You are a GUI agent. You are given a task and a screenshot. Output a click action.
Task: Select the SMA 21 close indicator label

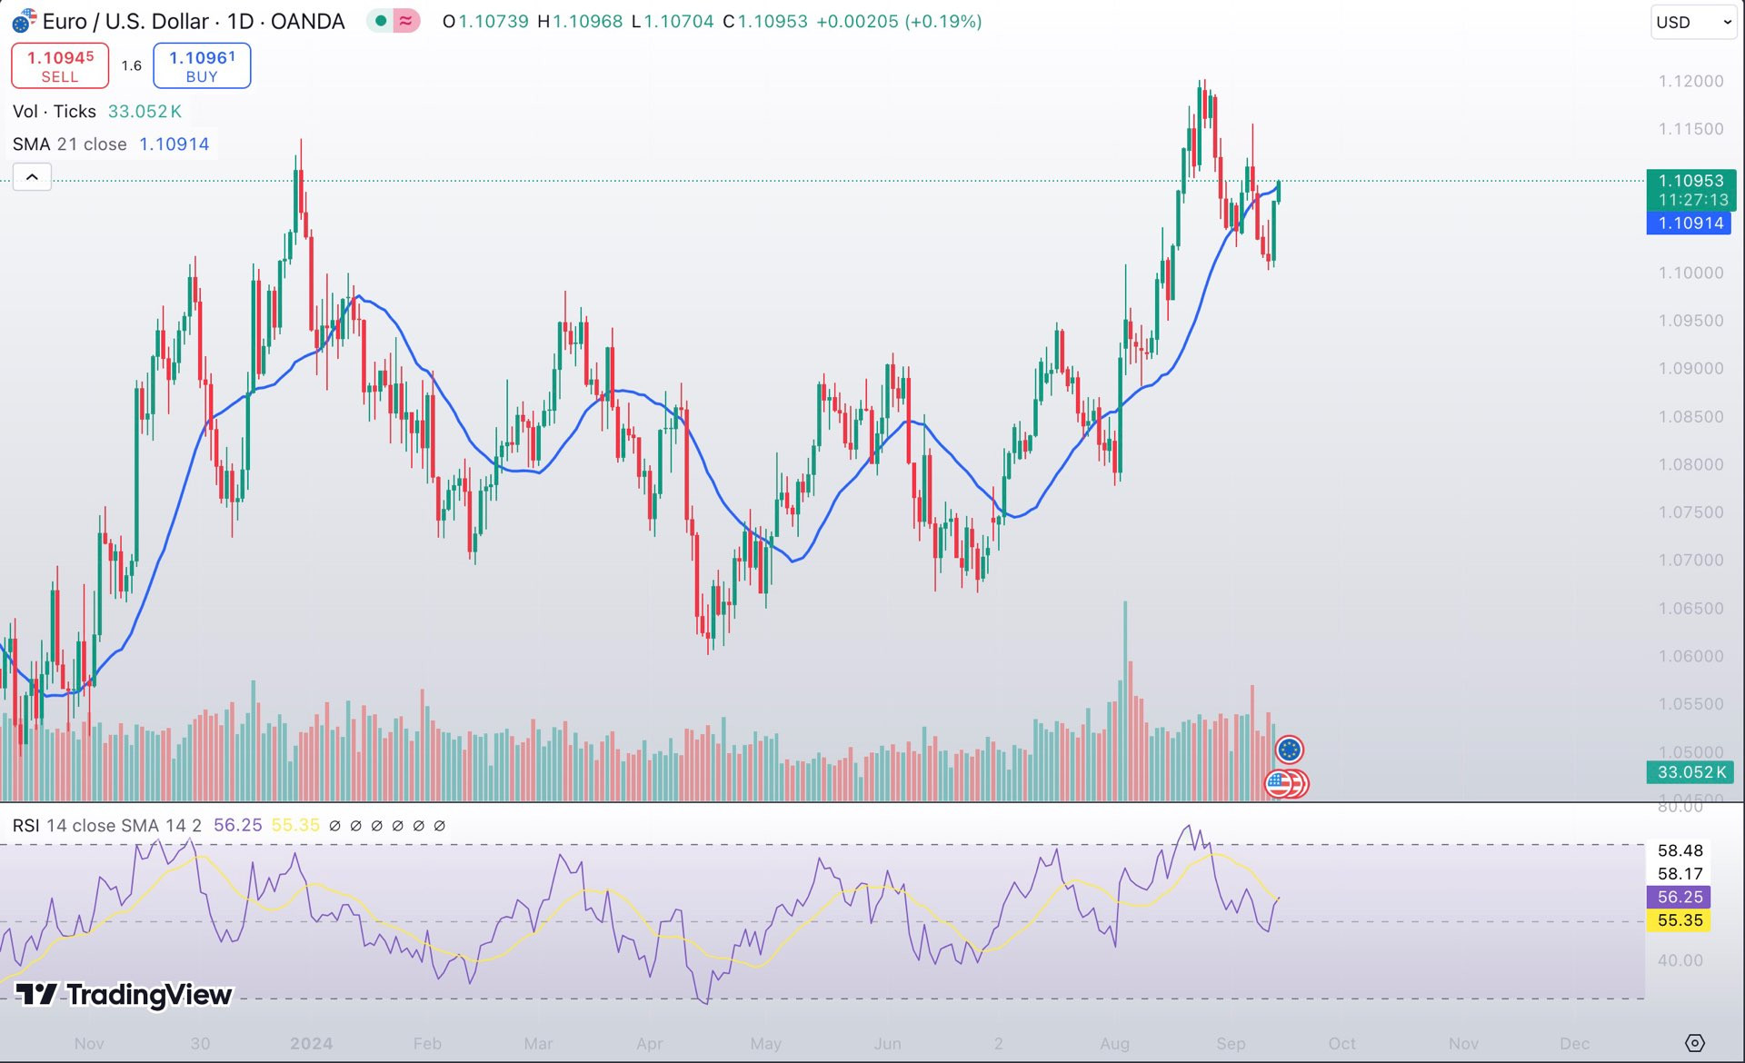click(x=70, y=144)
